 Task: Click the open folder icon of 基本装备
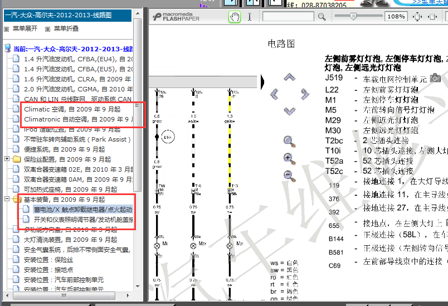(17, 199)
